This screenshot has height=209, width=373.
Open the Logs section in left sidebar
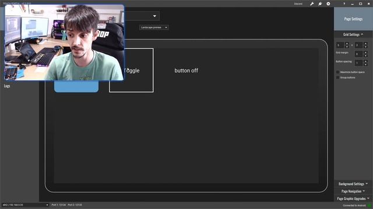pos(7,86)
